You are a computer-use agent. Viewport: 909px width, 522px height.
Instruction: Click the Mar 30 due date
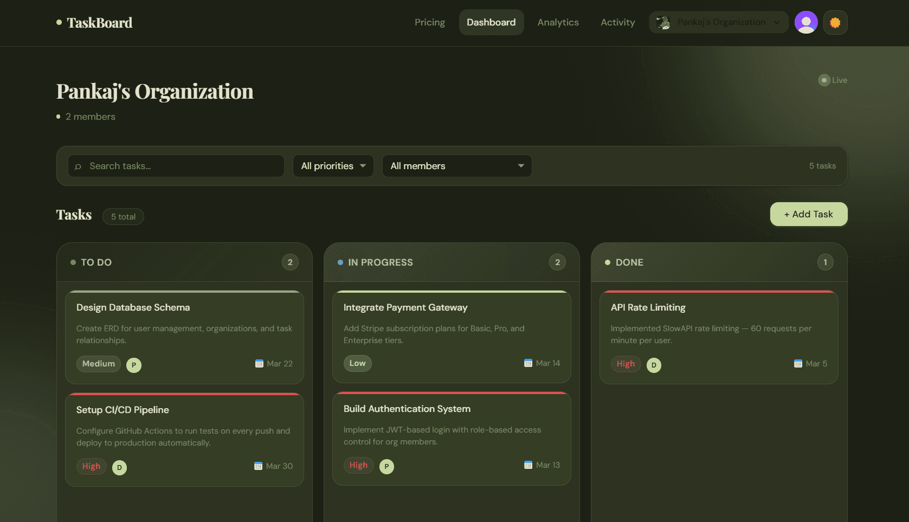(x=279, y=466)
